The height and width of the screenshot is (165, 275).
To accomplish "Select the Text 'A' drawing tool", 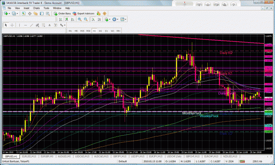I will click(49, 25).
